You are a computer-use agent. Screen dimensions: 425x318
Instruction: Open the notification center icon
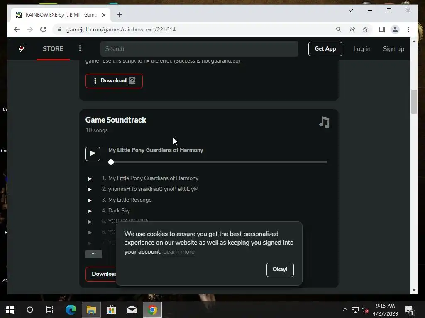409,310
